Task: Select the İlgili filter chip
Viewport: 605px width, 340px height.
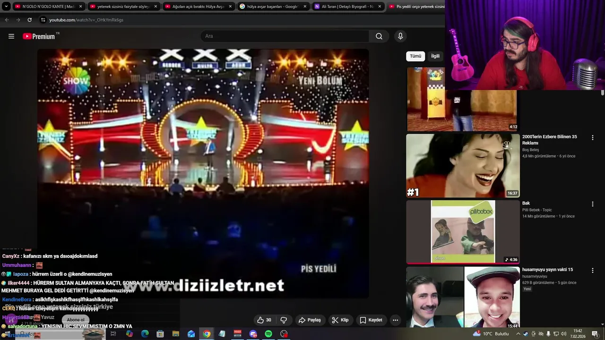Action: point(435,56)
